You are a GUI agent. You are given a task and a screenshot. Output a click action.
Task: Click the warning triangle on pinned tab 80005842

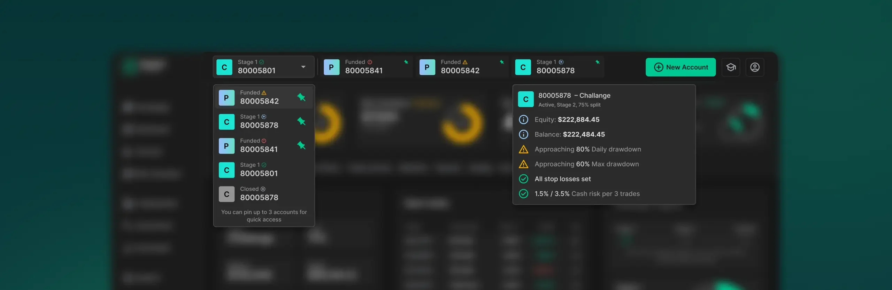tap(465, 62)
